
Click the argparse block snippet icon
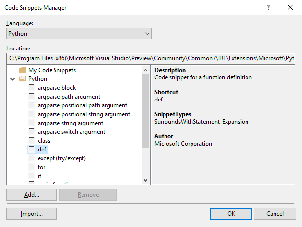[x=32, y=88]
